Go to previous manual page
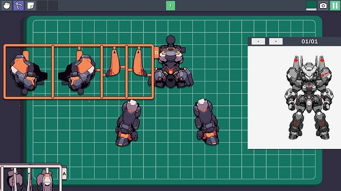Image resolution: width=341 pixels, height=191 pixels. coord(258,41)
